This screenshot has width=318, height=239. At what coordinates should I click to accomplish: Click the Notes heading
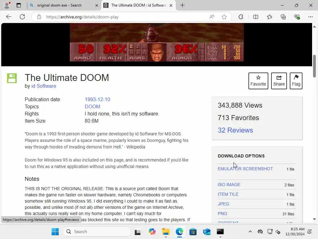32,179
